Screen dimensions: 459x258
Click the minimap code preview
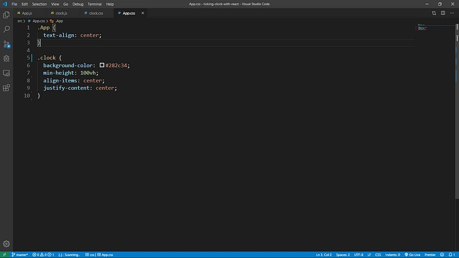(422, 28)
